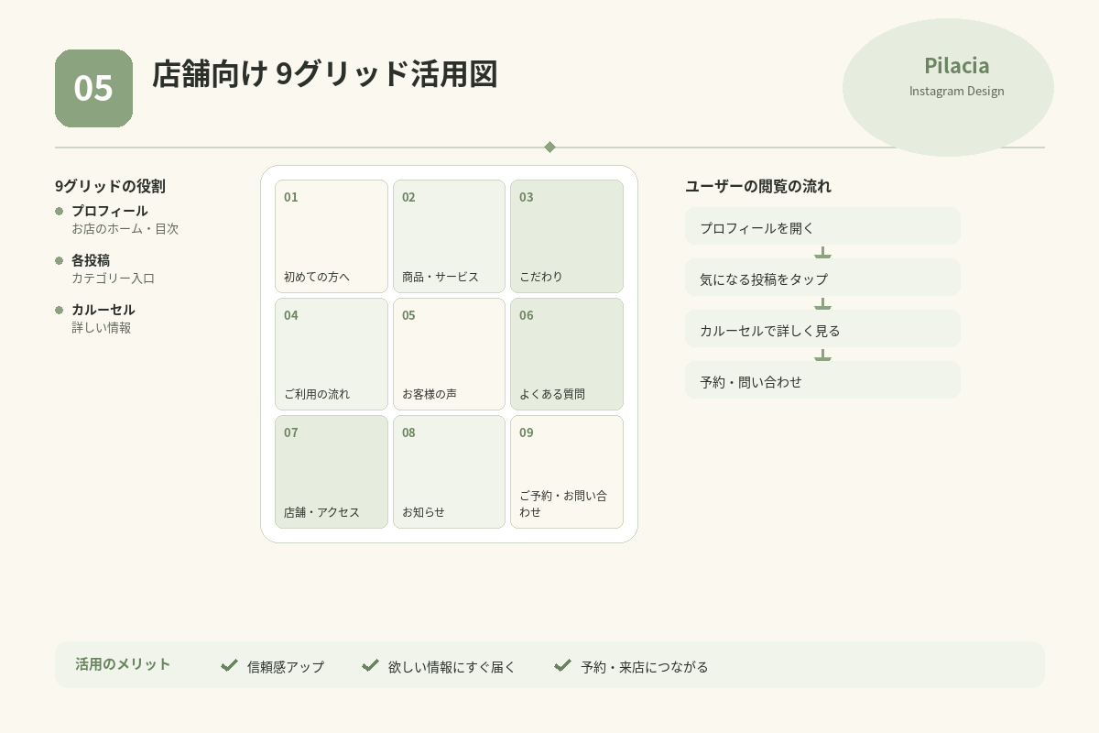This screenshot has height=733, width=1099.
Task: Click the 予約・問い合わせ flow step
Action: tap(822, 380)
